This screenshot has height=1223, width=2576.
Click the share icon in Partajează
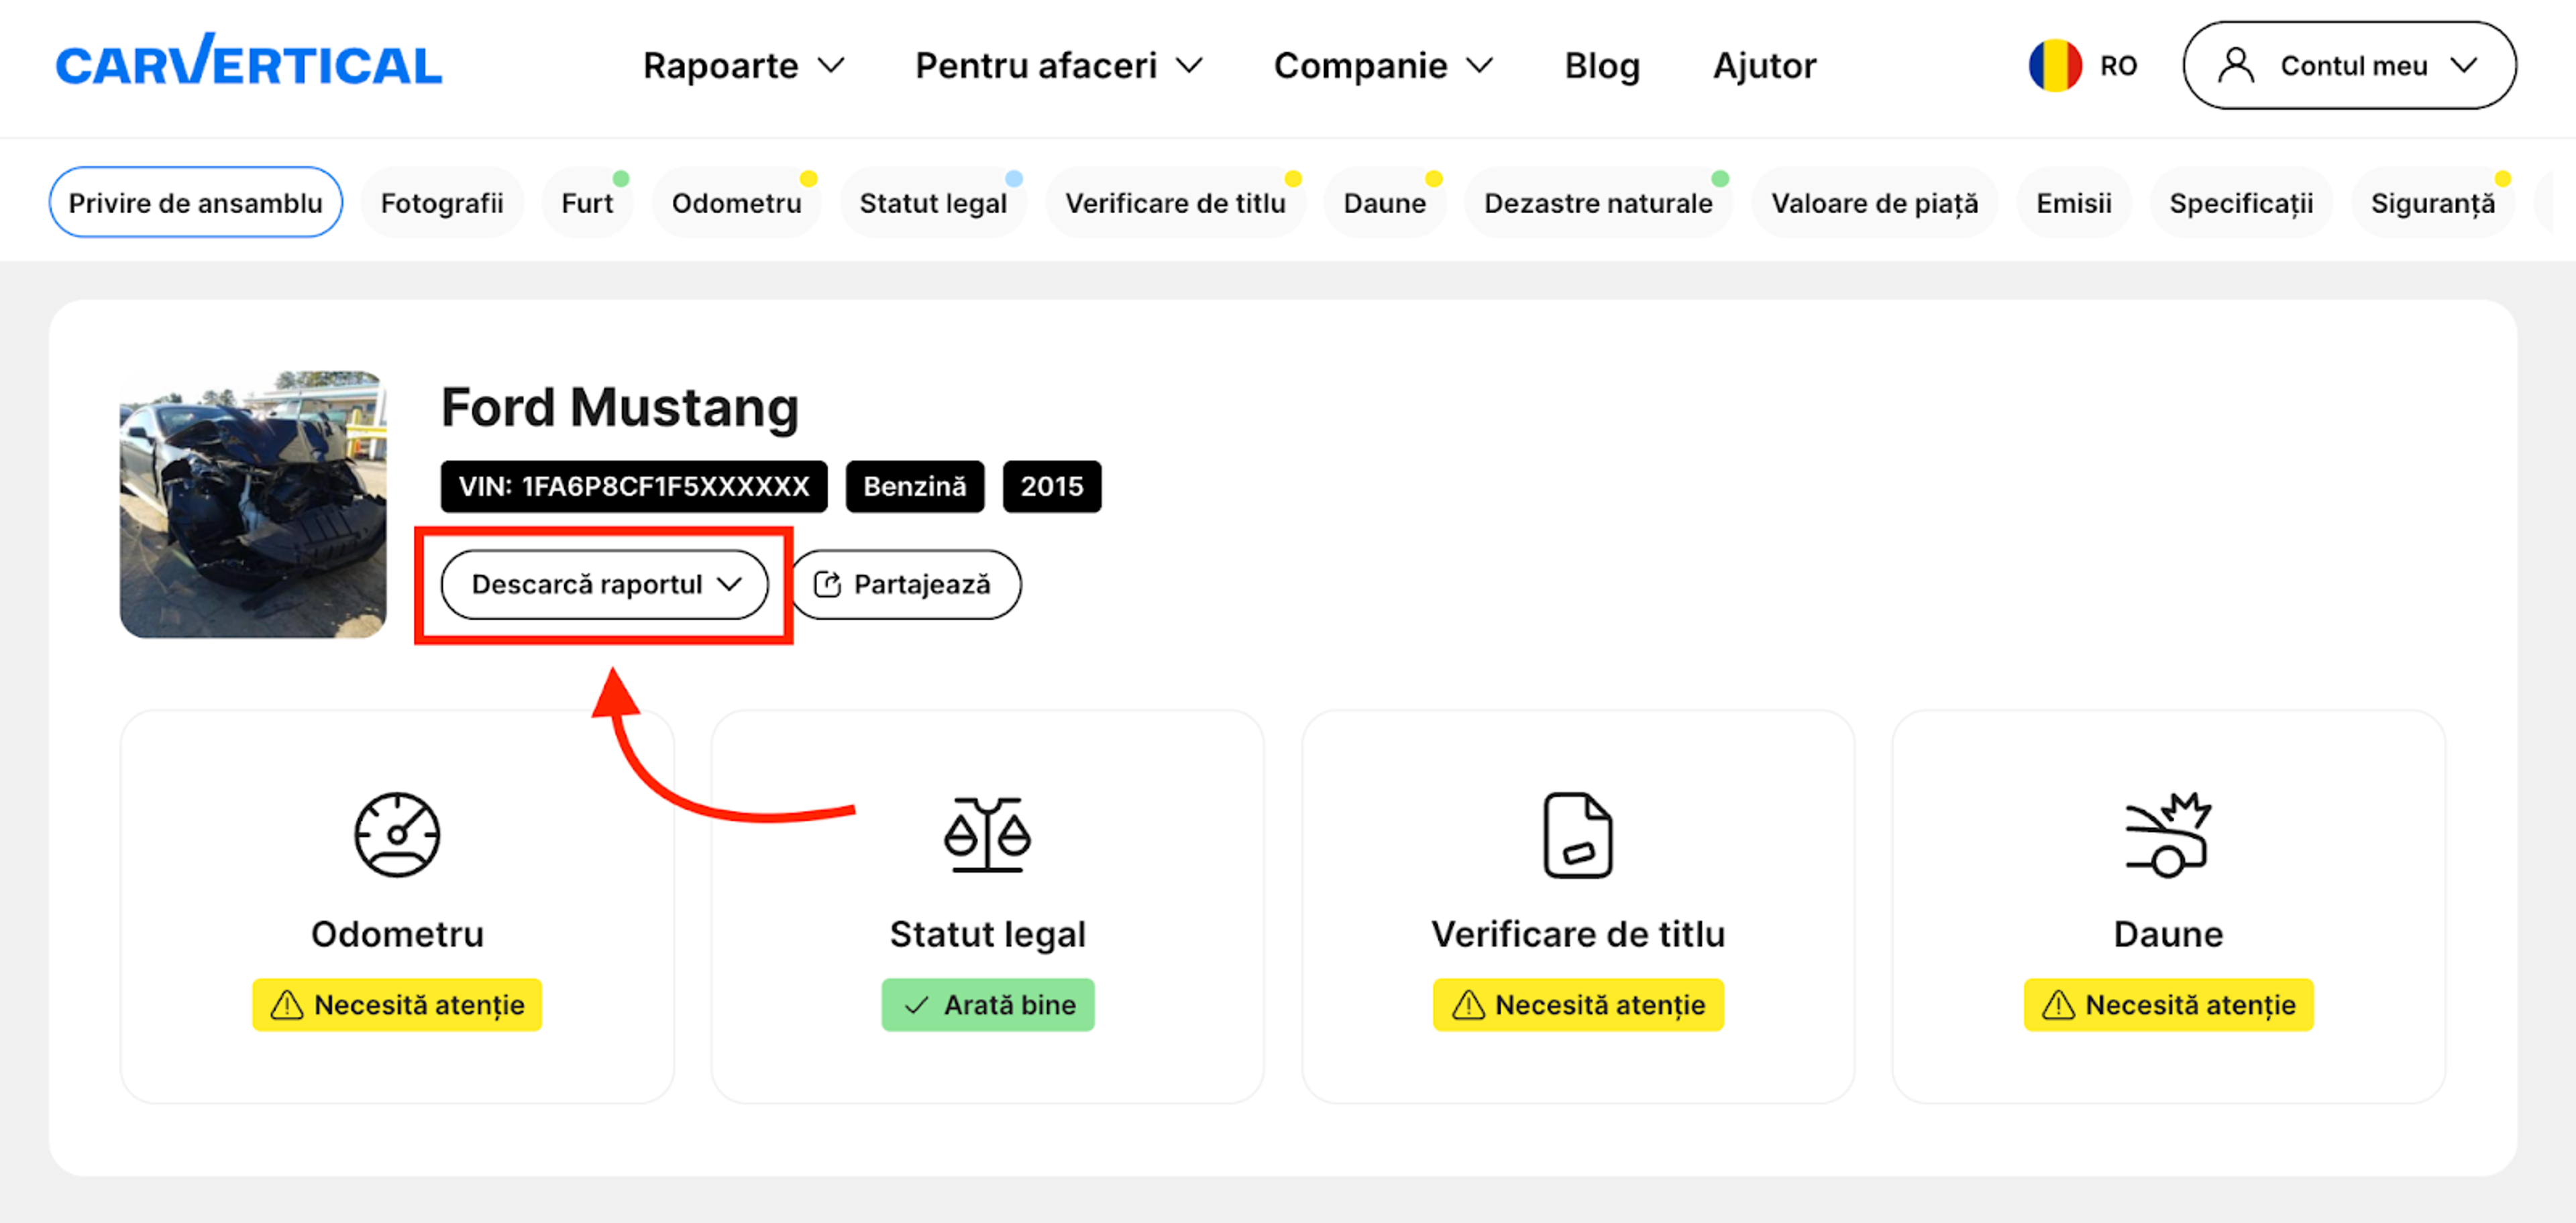coord(827,585)
